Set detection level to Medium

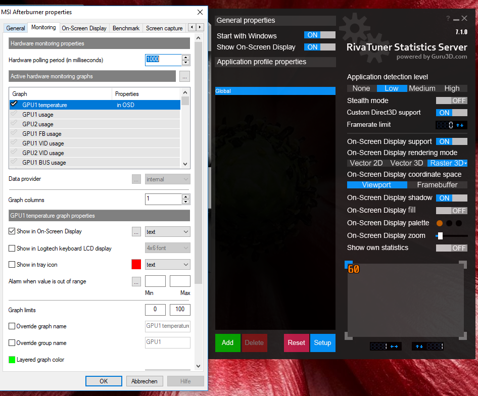tap(422, 88)
